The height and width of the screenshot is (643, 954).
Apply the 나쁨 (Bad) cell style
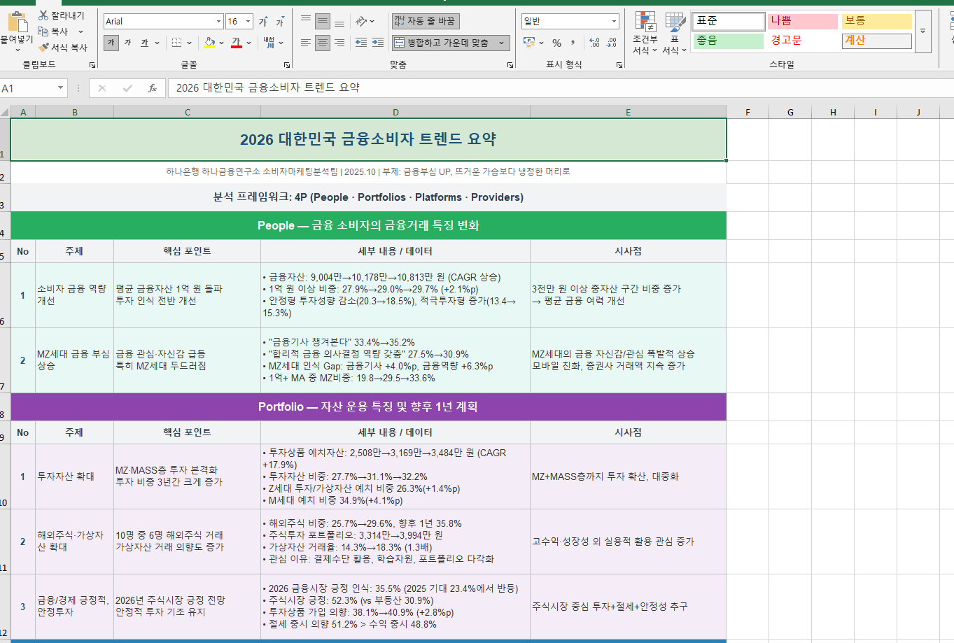(802, 21)
